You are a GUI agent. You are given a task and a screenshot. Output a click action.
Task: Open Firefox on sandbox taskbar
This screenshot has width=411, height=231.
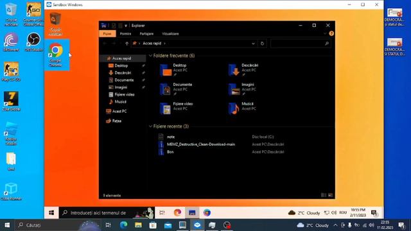click(177, 212)
